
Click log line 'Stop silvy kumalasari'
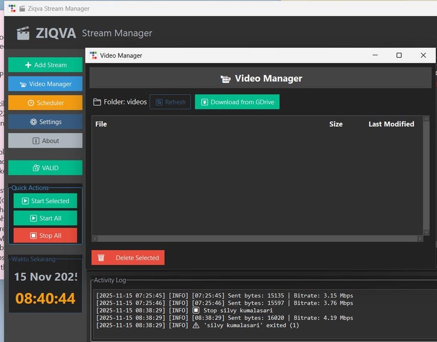tap(184, 310)
